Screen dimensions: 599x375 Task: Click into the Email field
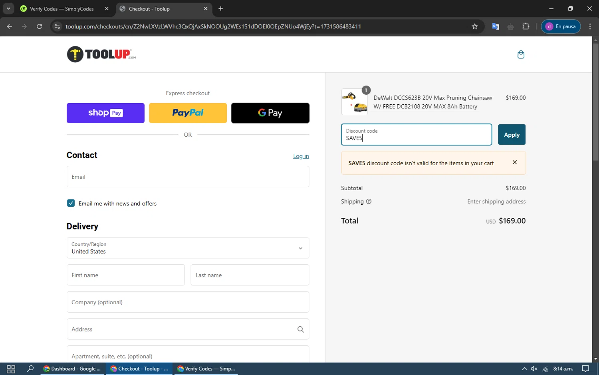(x=188, y=177)
